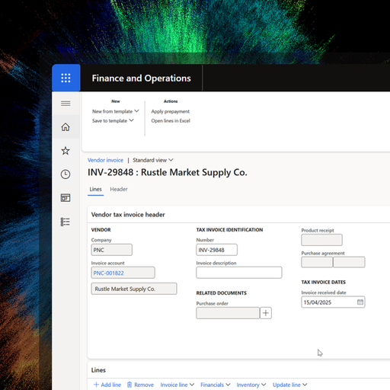Open invoice account PNC-001822 link
The width and height of the screenshot is (390, 390).
coord(108,273)
